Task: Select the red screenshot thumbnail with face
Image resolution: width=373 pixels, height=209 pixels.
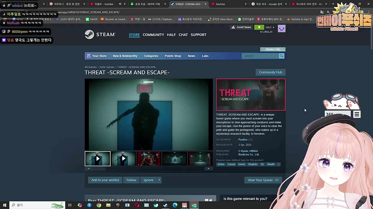Action: (x=149, y=159)
